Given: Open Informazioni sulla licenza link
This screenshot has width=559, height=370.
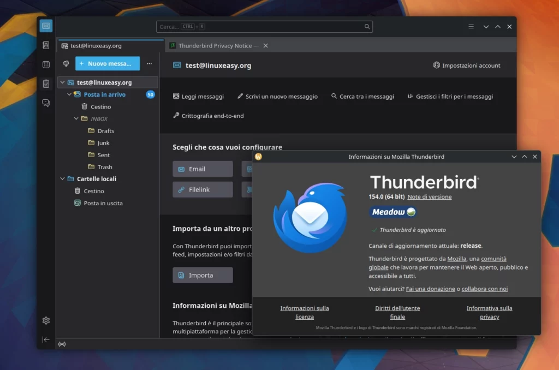Looking at the screenshot, I should 305,312.
